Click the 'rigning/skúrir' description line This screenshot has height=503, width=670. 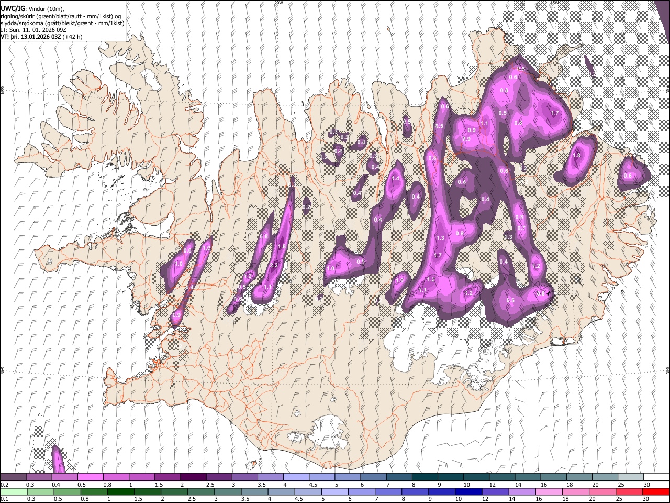pos(61,16)
